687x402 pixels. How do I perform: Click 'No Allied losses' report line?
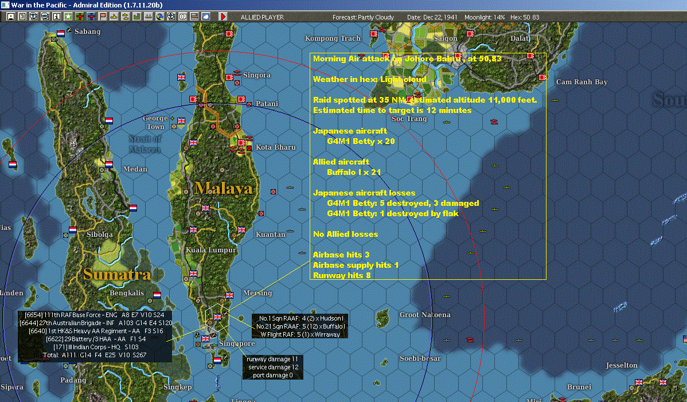345,235
